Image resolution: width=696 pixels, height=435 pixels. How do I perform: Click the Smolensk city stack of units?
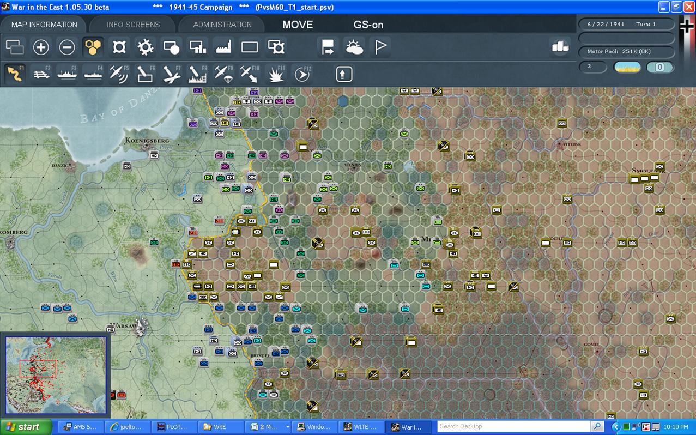(644, 178)
